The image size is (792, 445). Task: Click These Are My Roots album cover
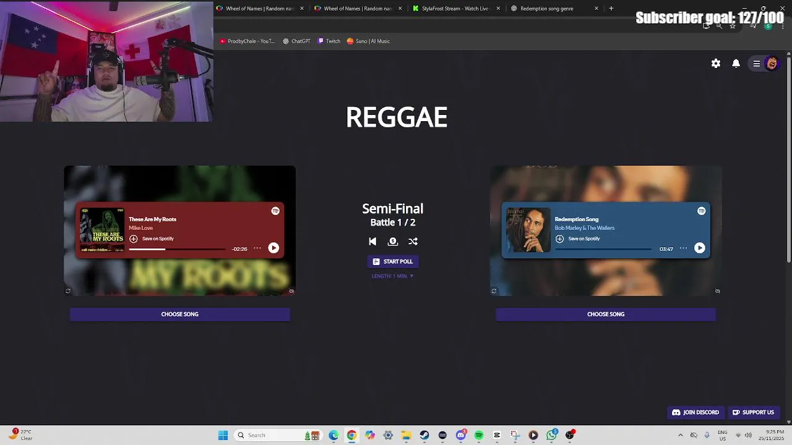pos(102,230)
